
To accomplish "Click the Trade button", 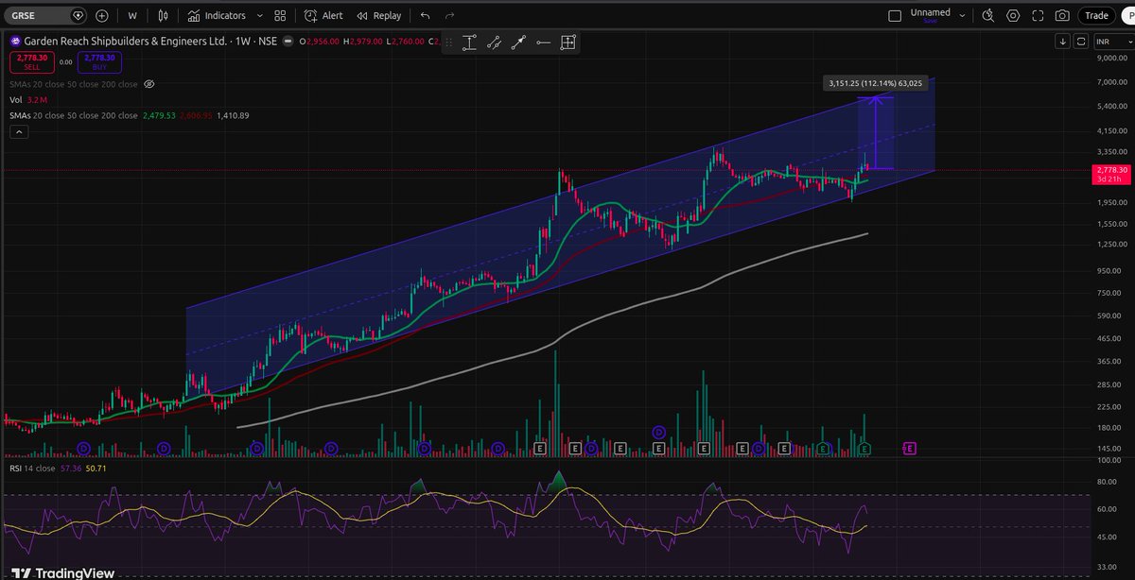I will click(1096, 15).
